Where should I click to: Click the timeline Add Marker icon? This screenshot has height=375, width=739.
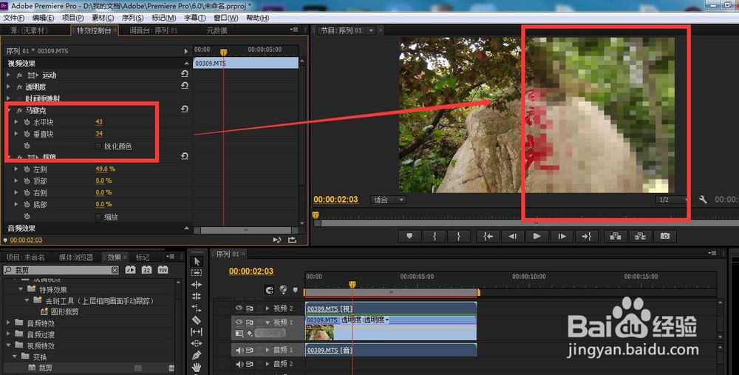point(296,290)
